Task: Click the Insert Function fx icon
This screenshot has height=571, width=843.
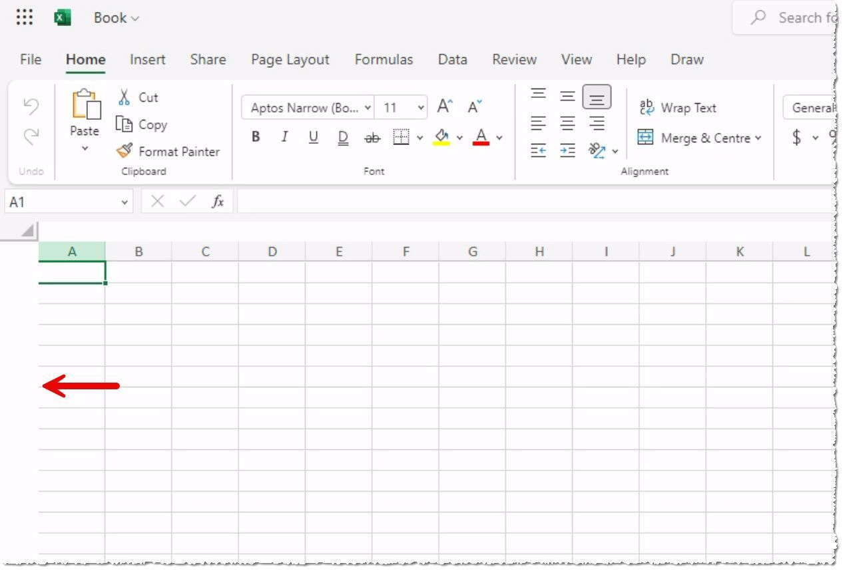Action: [218, 202]
